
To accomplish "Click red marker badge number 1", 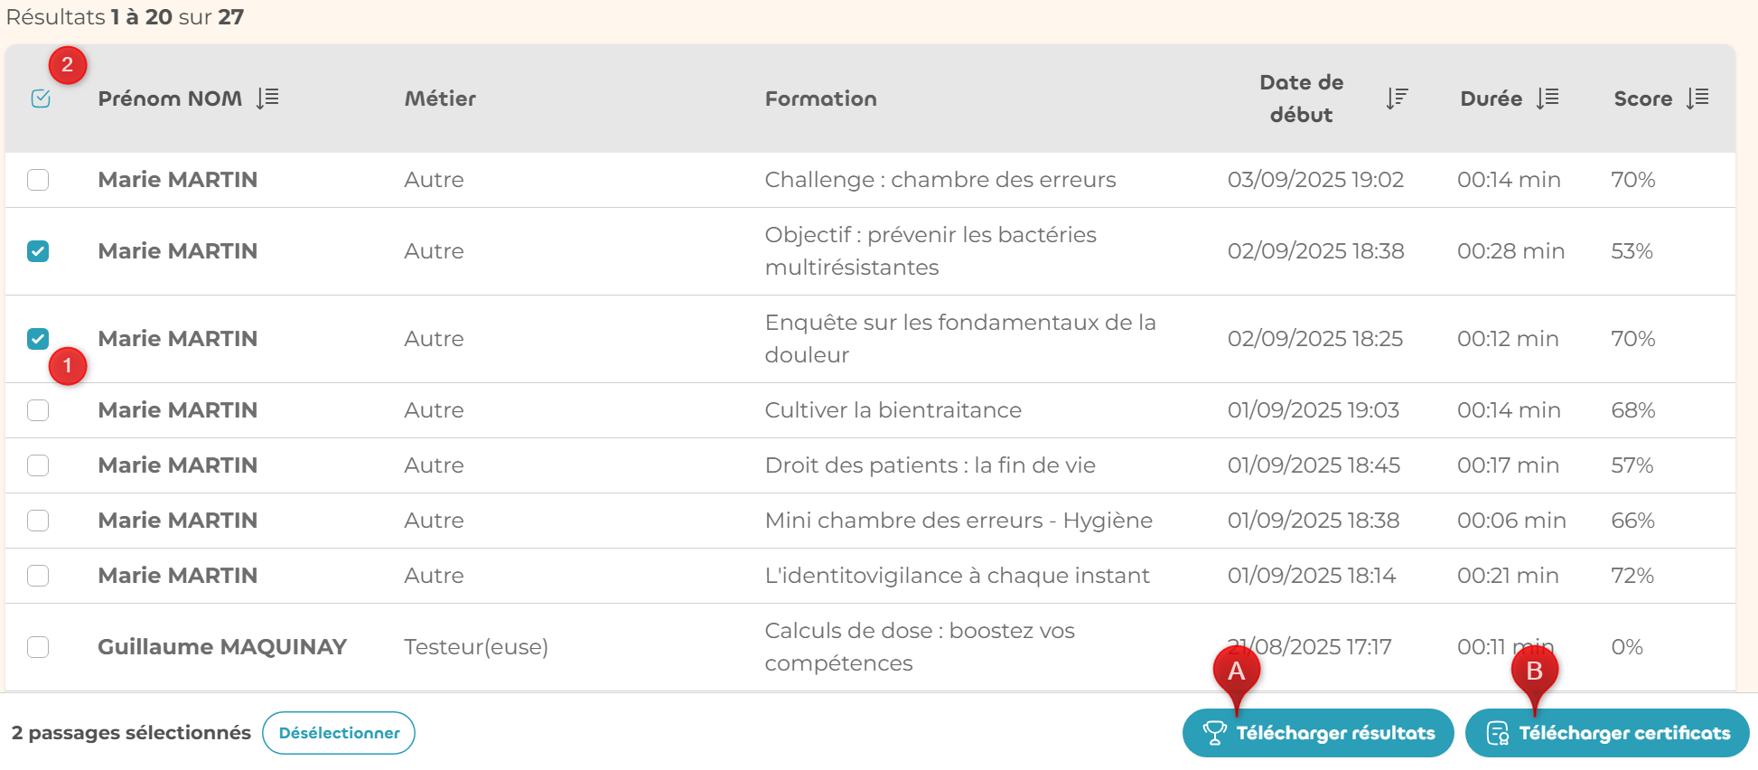I will [x=67, y=366].
